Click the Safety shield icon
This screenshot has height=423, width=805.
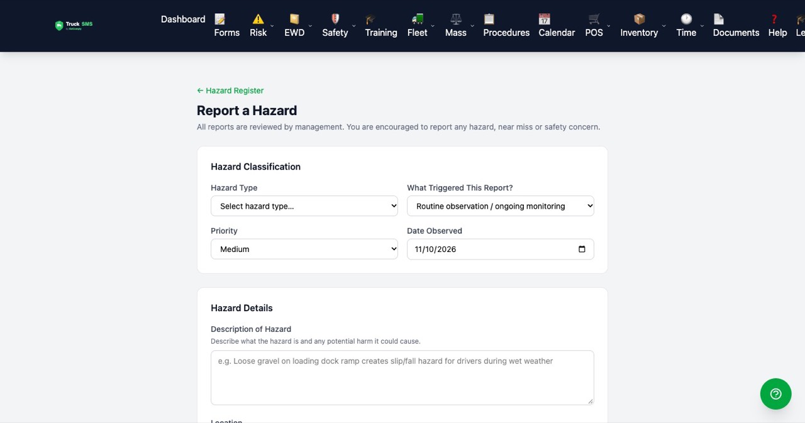(335, 19)
